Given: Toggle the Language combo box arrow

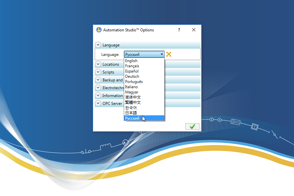Looking at the screenshot, I should tap(162, 55).
